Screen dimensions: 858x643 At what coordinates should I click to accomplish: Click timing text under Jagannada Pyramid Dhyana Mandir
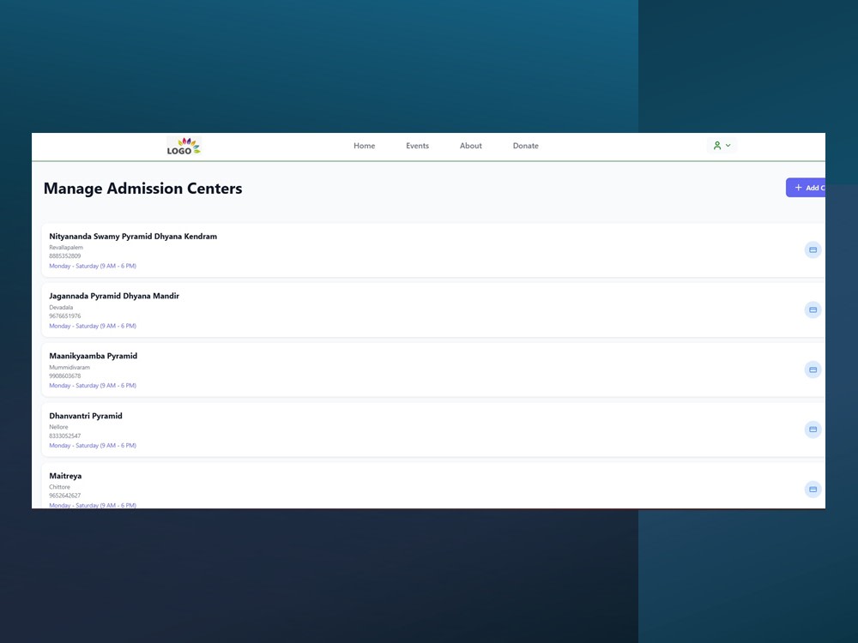(93, 326)
